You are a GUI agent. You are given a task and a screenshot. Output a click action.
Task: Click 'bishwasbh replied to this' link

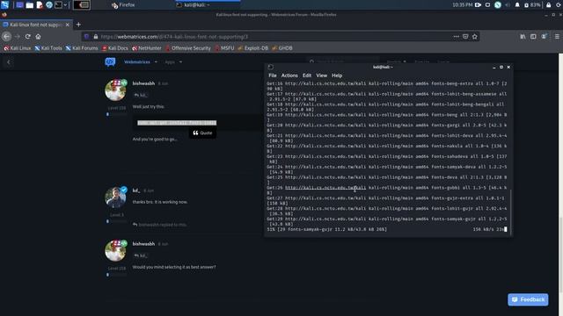coord(159,225)
